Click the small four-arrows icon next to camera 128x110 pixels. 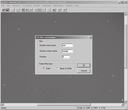pos(59,10)
